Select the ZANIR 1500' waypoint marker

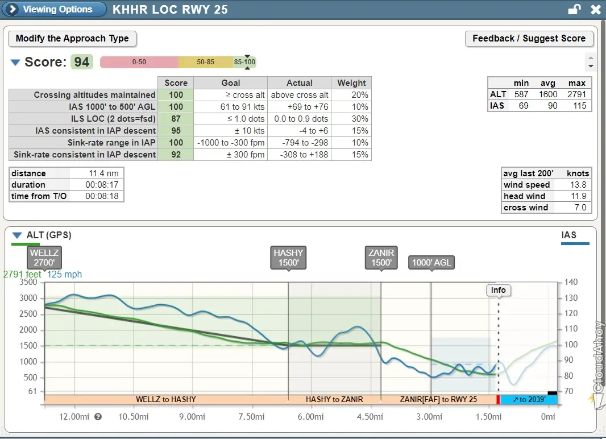[x=381, y=257]
